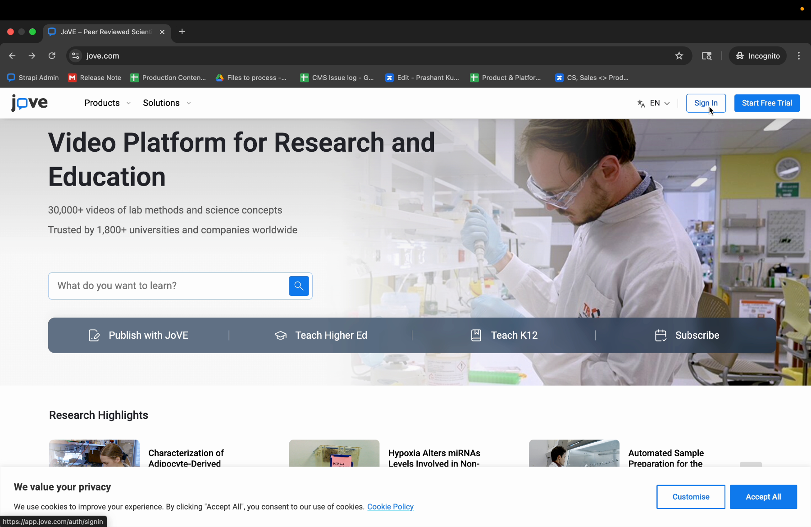This screenshot has width=811, height=527.
Task: Bookmark this page with the star icon
Action: pyautogui.click(x=679, y=56)
